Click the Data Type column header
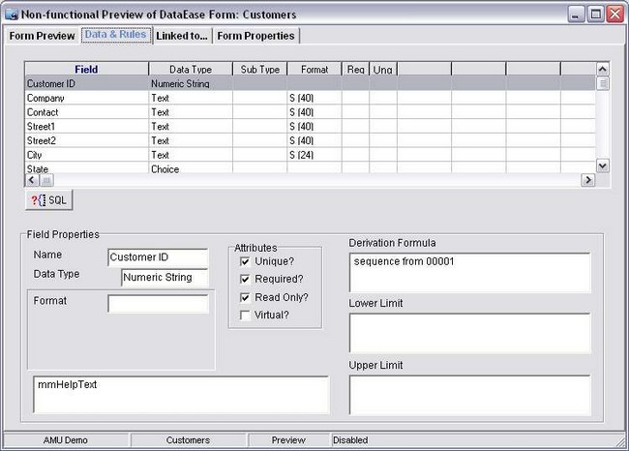 [x=190, y=70]
